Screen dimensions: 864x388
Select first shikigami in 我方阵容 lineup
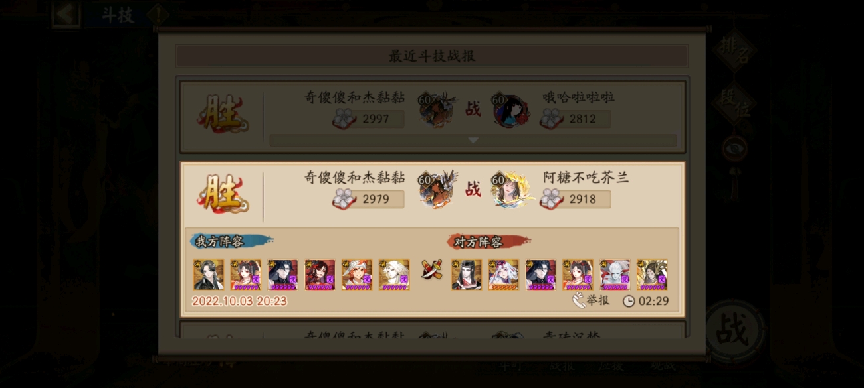(208, 274)
